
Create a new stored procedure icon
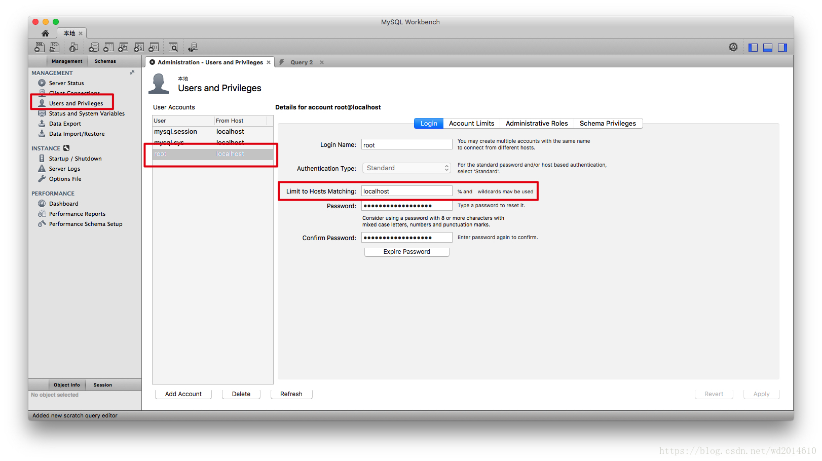click(x=139, y=47)
